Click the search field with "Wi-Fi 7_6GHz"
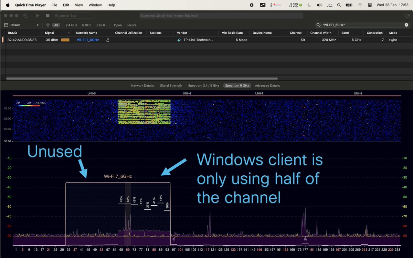The image size is (413, 258). tap(363, 25)
